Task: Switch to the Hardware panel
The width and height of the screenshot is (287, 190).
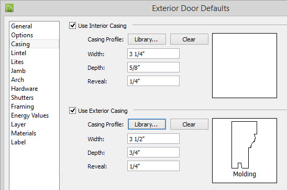Action: pyautogui.click(x=34, y=89)
